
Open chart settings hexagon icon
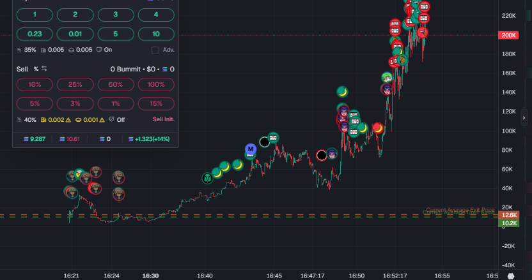coord(511,276)
